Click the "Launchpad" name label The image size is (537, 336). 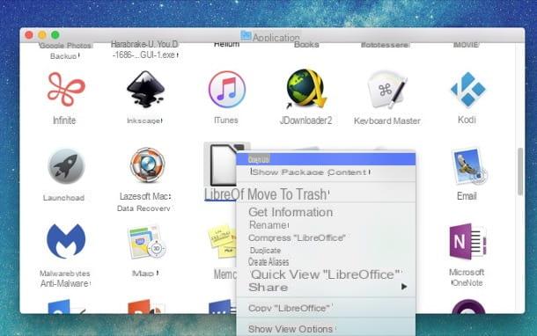[x=63, y=198]
